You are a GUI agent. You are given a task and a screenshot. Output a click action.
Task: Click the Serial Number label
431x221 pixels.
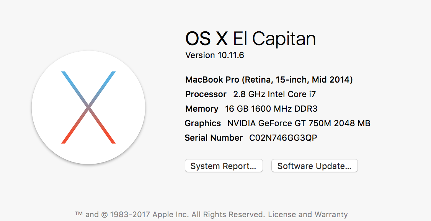[214, 138]
